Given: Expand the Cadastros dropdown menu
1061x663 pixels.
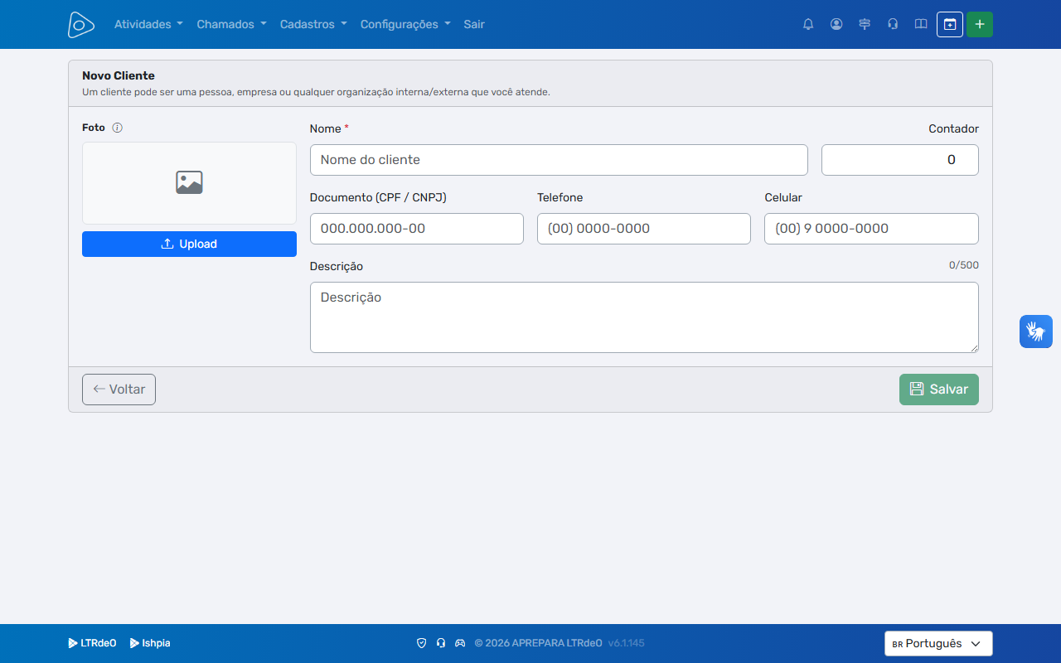Looking at the screenshot, I should click(313, 24).
